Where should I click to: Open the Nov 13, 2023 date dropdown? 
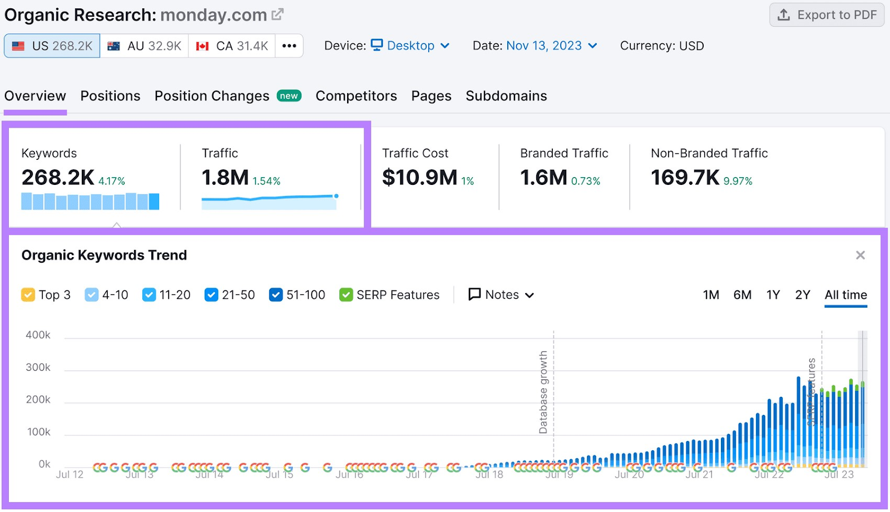(x=552, y=46)
